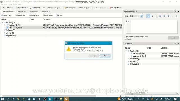This screenshot has height=101, width=180.
Task: Toggle auto-switch mode icon next to Mode
Action: 141,16
